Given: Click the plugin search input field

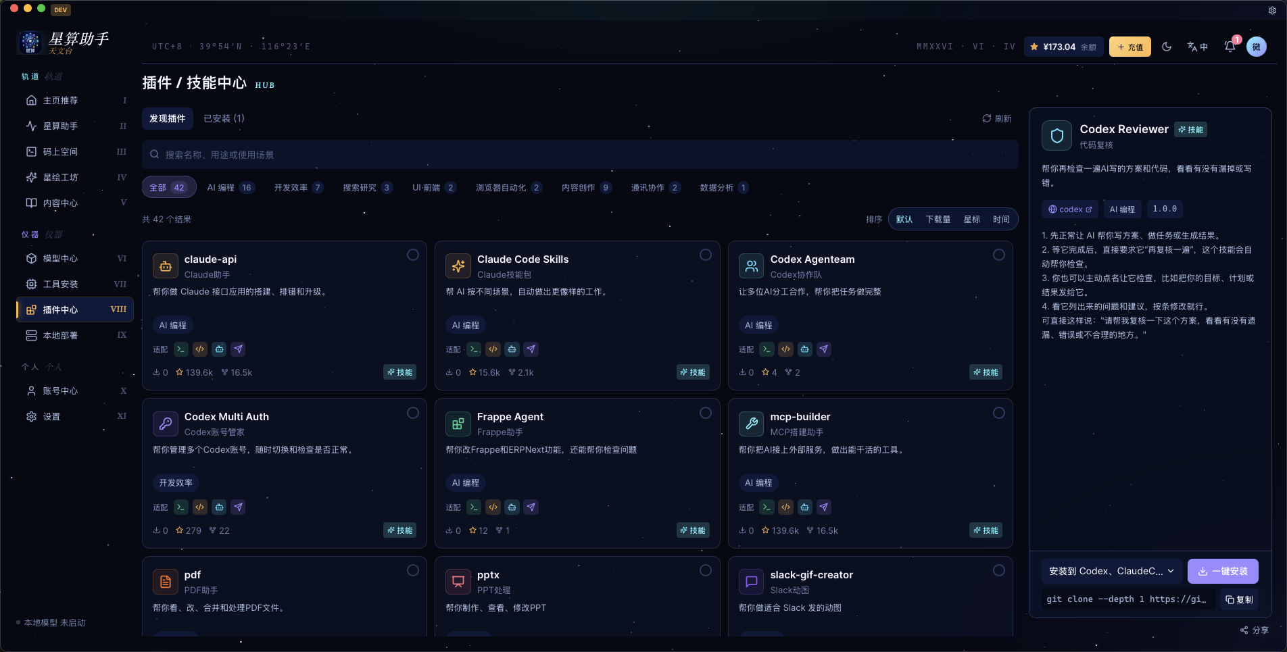Looking at the screenshot, I should pyautogui.click(x=580, y=155).
